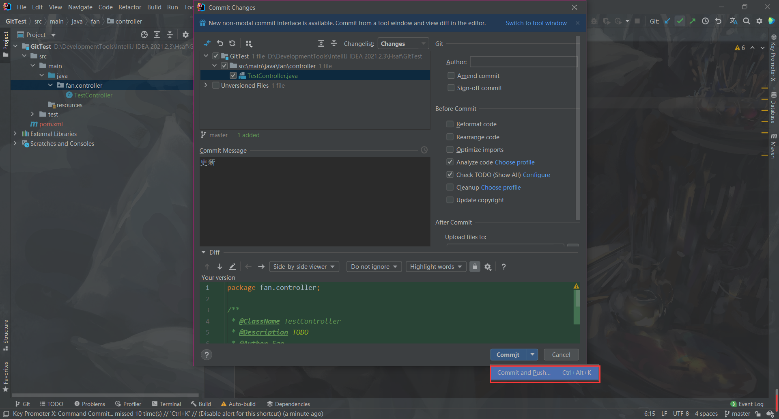Click the Diff scrolling lock icon

(x=475, y=267)
